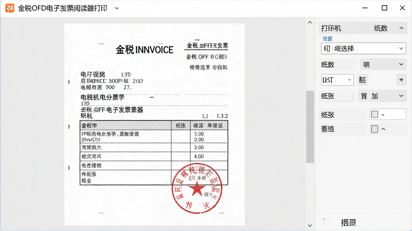Click the 金税率 table header cell
This screenshot has height=231, width=412.
(126, 126)
